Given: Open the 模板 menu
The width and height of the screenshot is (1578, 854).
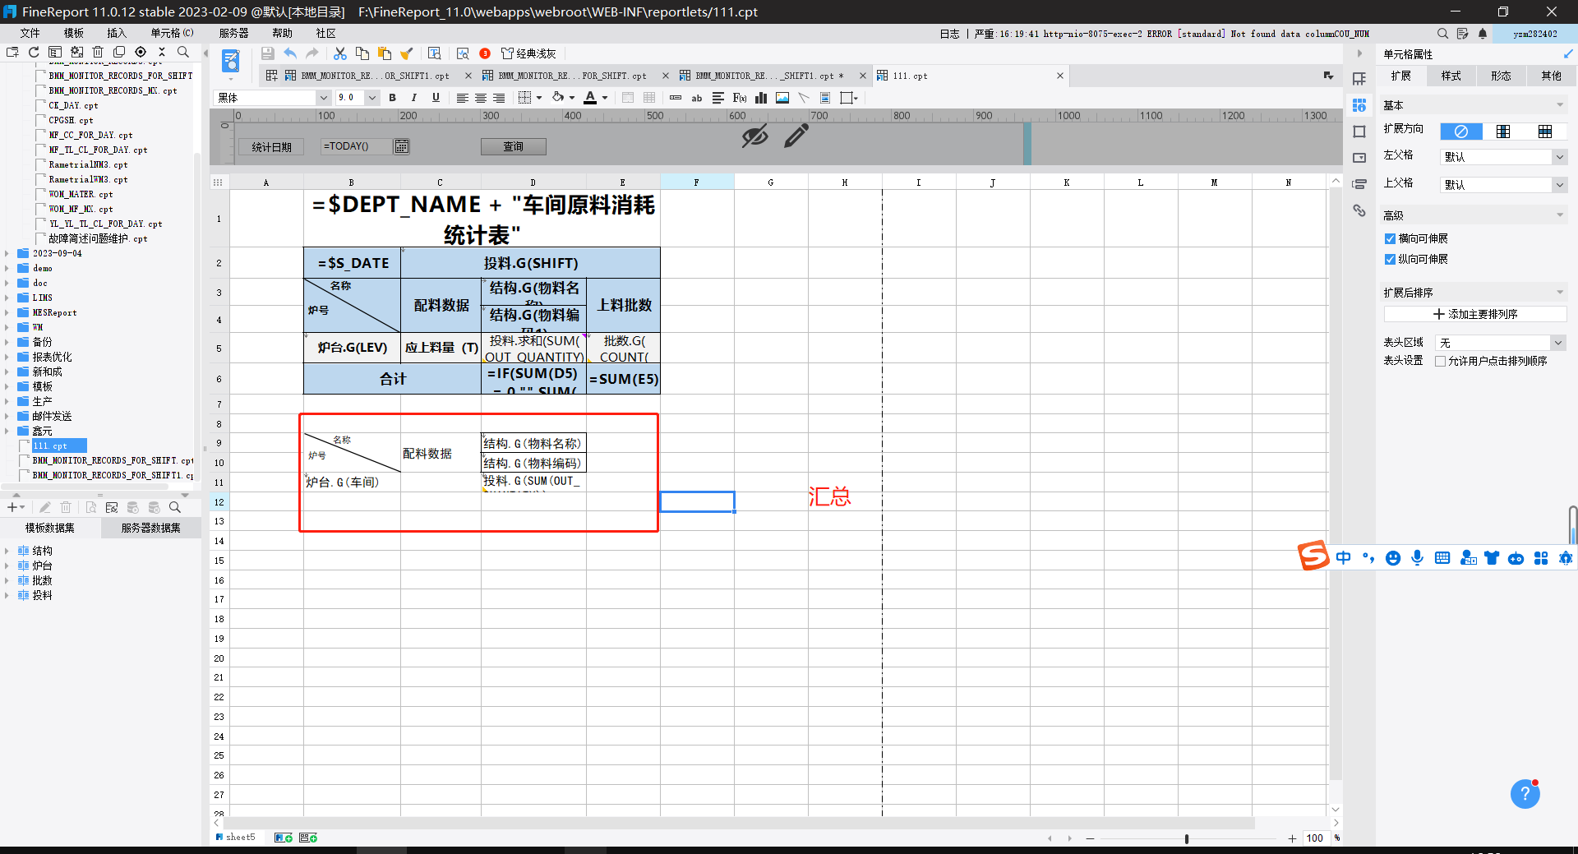Looking at the screenshot, I should pyautogui.click(x=74, y=33).
